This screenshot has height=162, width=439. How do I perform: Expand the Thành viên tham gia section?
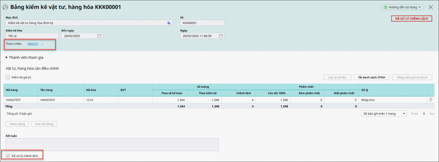click(x=7, y=57)
